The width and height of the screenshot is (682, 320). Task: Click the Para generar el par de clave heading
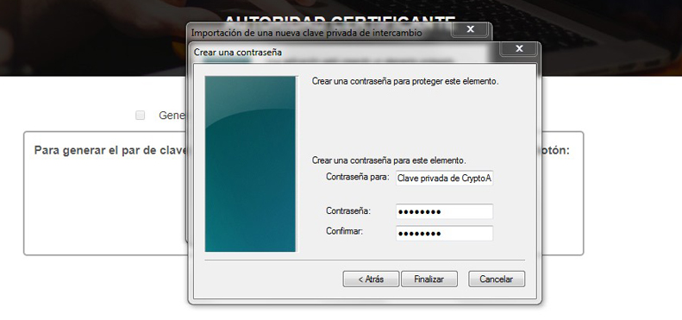110,151
